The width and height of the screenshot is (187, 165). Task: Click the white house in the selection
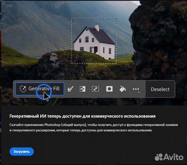pyautogui.click(x=94, y=42)
